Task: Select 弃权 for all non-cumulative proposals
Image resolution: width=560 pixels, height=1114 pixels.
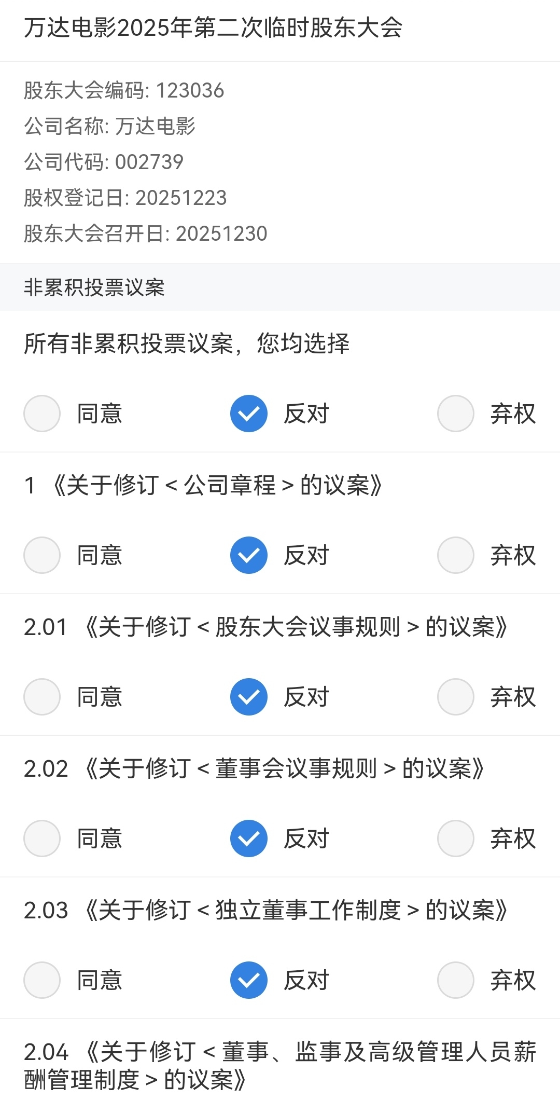Action: pyautogui.click(x=456, y=414)
